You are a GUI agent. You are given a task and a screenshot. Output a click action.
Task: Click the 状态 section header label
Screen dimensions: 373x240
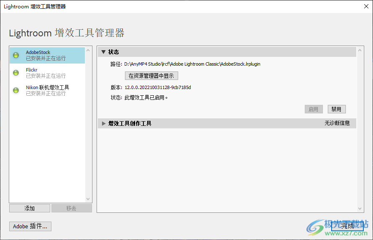point(113,52)
